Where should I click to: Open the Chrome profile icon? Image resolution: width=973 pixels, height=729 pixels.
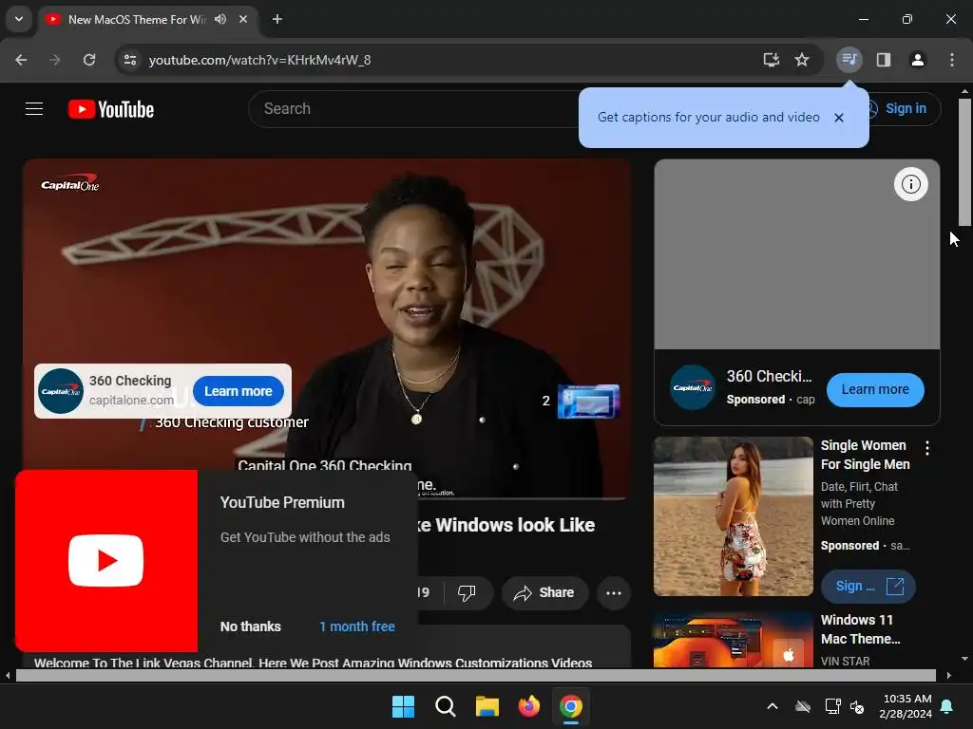click(917, 60)
